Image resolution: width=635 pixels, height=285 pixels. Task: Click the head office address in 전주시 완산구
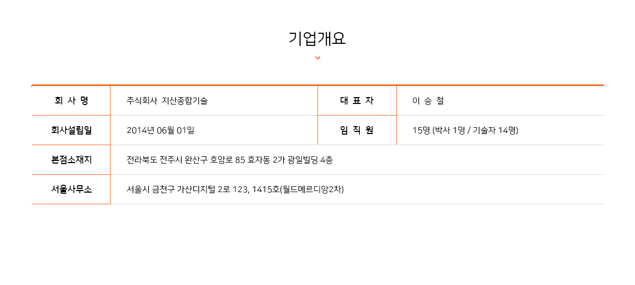coord(230,160)
